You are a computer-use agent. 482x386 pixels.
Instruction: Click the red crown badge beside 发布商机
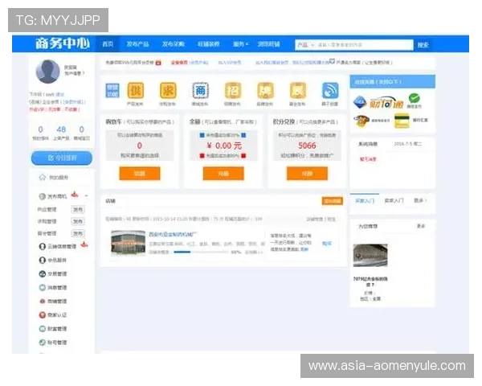pyautogui.click(x=75, y=195)
